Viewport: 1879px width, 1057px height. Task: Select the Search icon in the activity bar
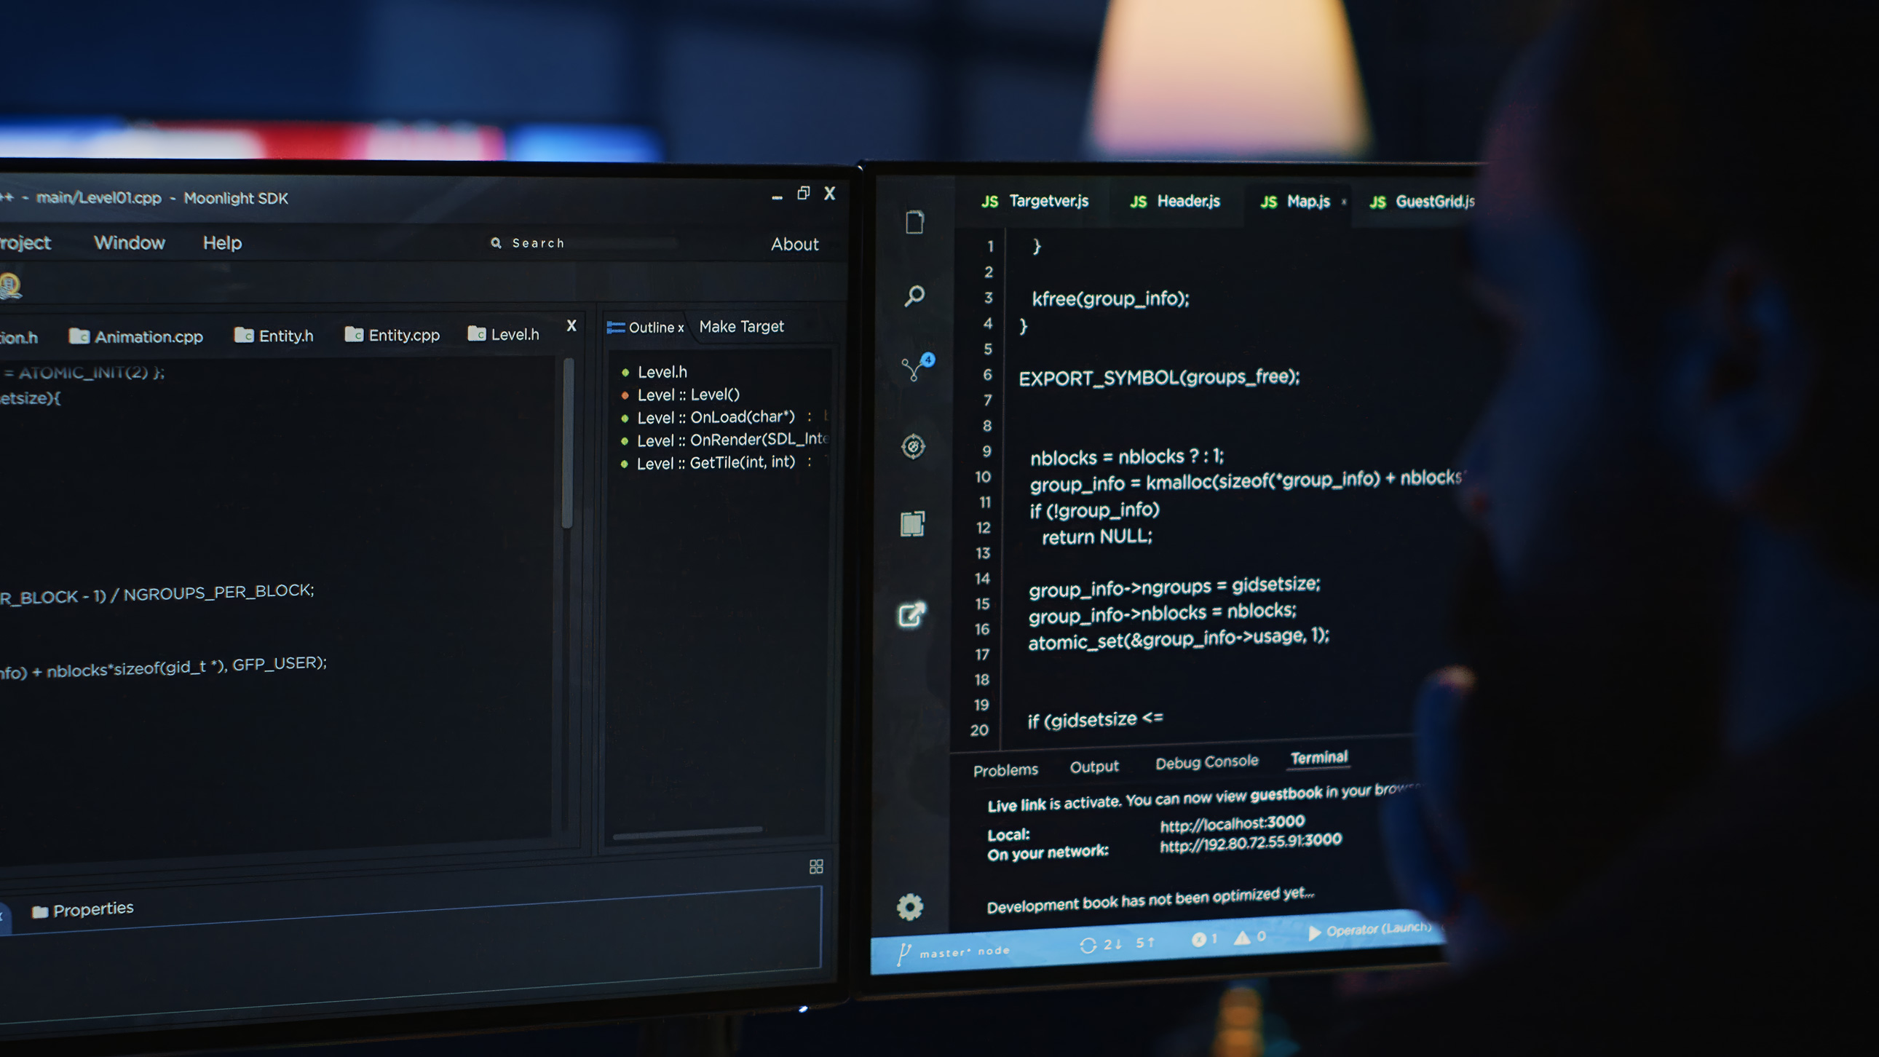pos(914,297)
